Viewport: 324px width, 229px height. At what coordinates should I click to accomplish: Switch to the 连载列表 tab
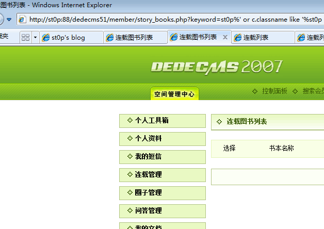(263, 37)
